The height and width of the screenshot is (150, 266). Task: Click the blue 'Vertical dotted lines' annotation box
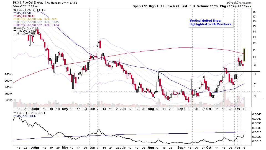click(x=211, y=22)
